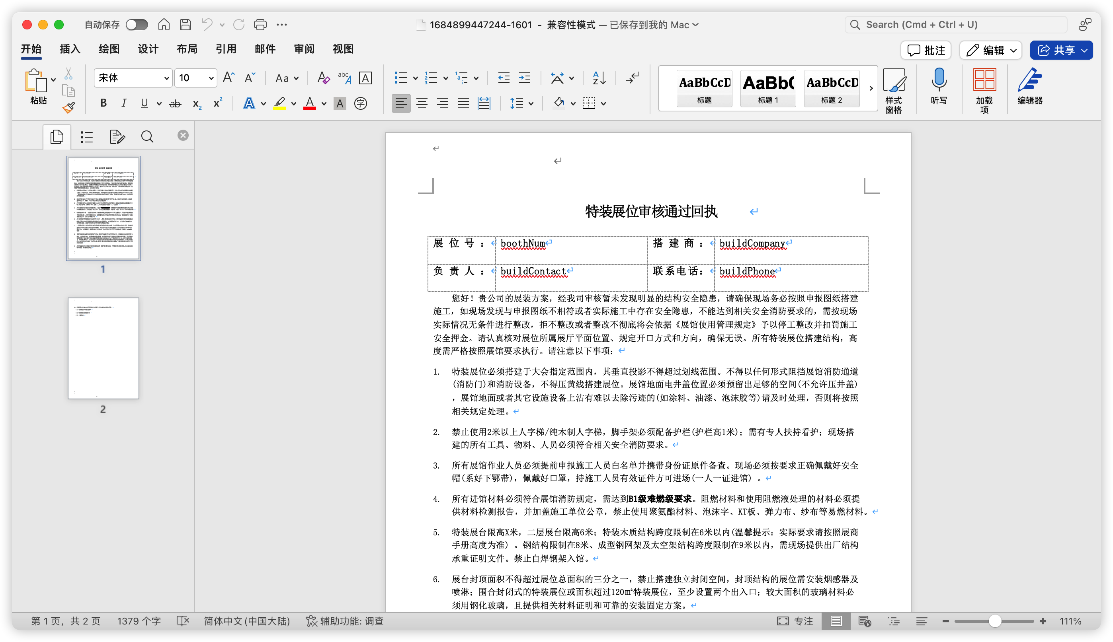Screen dimensions: 1113x642
Task: Click the superscript button
Action: coord(217,103)
